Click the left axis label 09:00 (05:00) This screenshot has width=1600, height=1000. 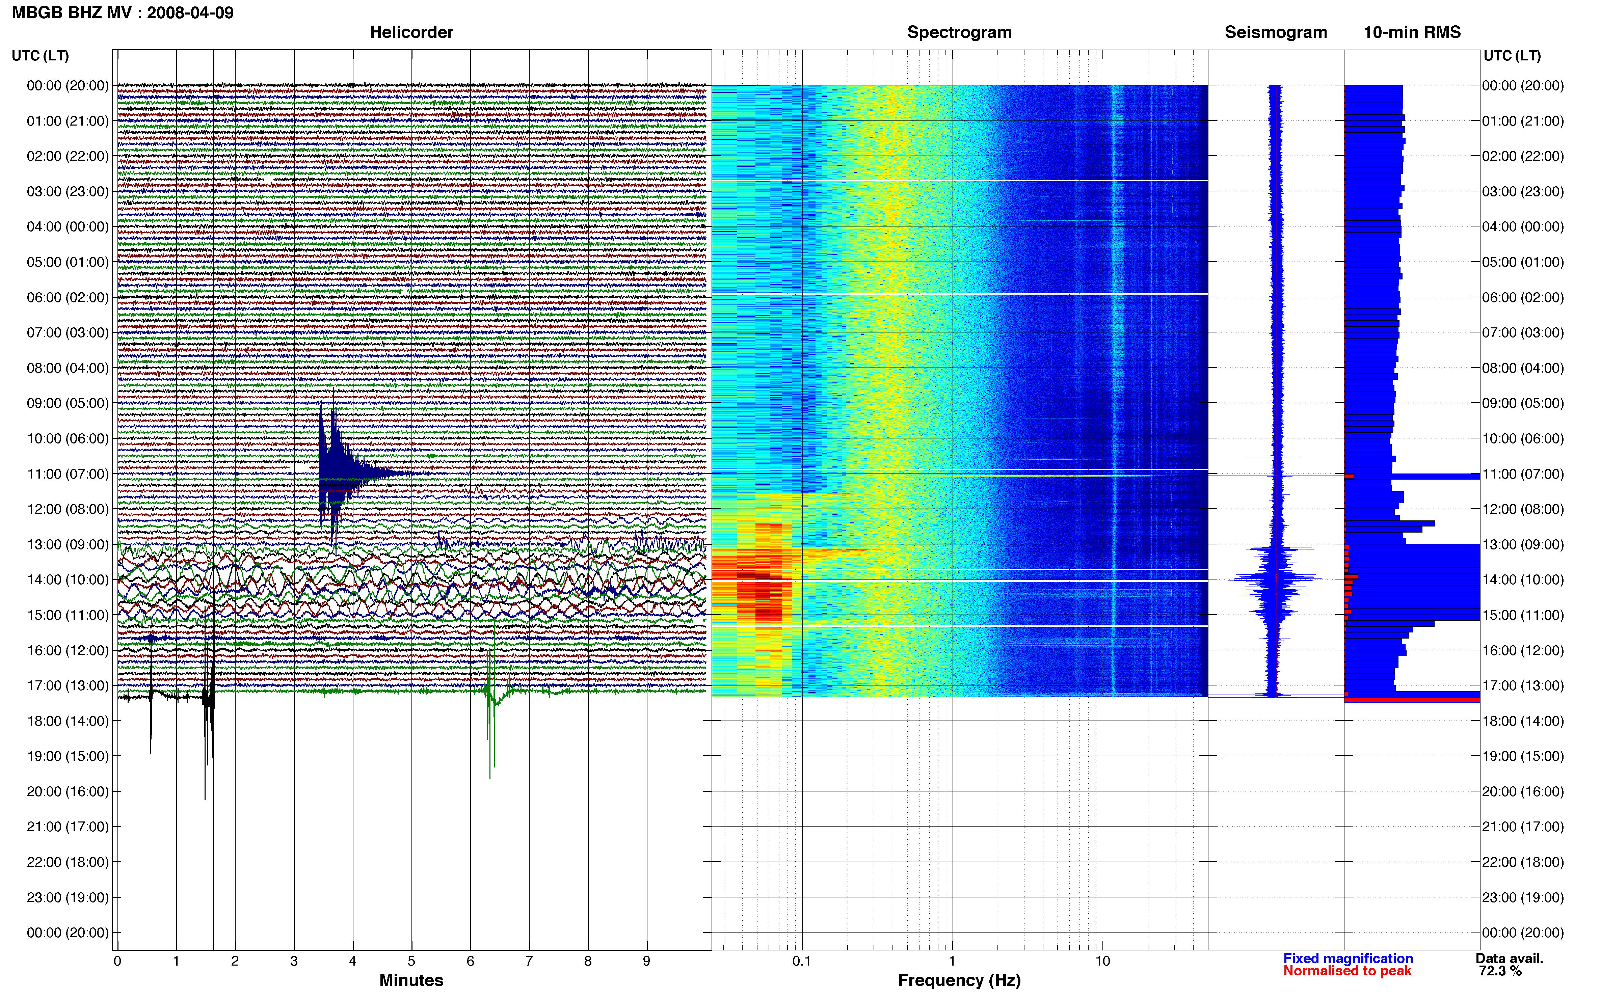click(68, 403)
